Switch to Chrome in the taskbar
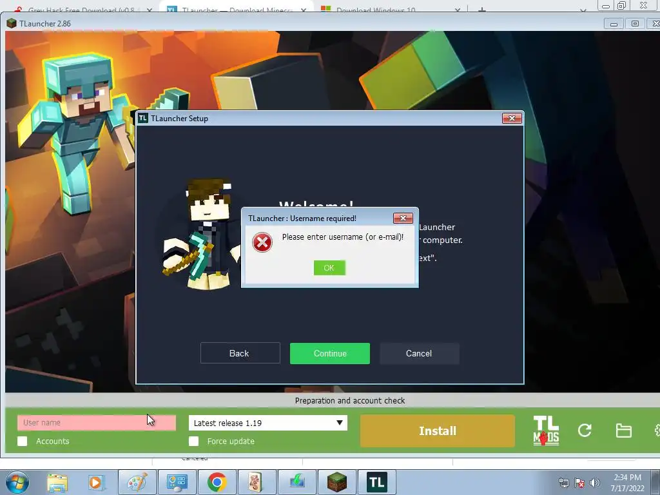Image resolution: width=660 pixels, height=495 pixels. coord(217,482)
